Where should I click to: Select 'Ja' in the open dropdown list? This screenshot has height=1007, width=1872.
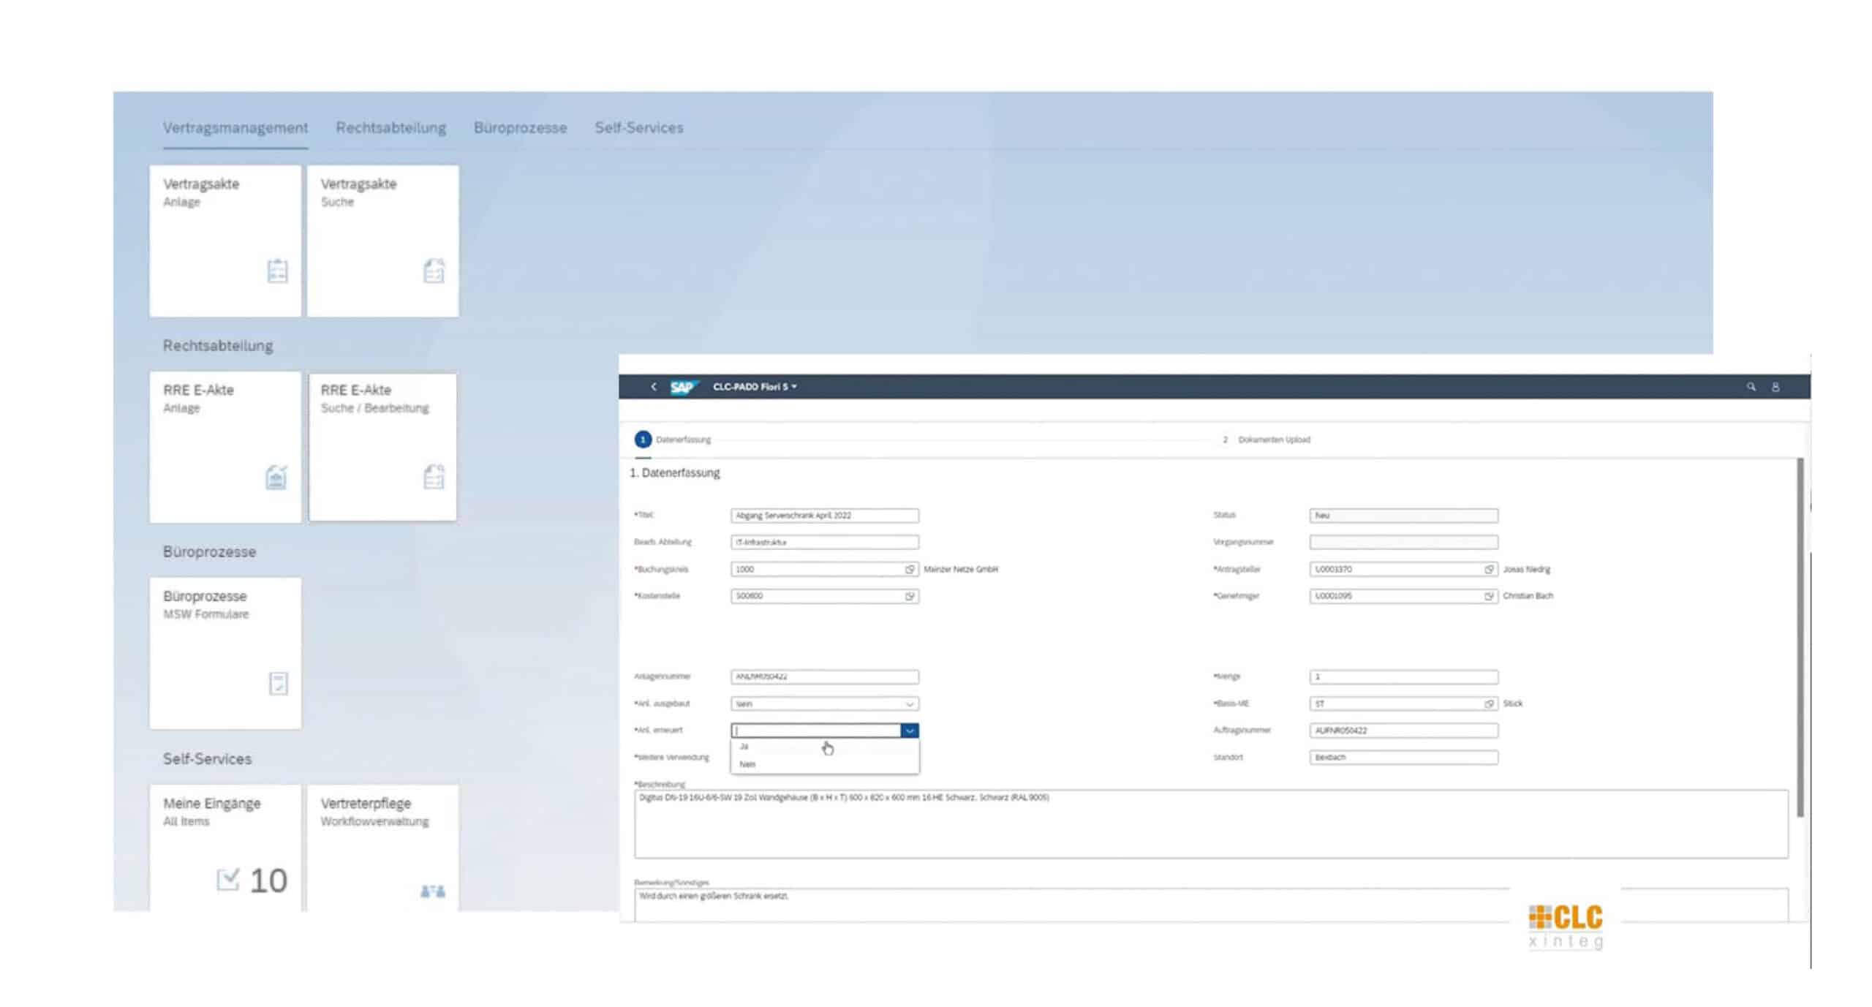744,747
